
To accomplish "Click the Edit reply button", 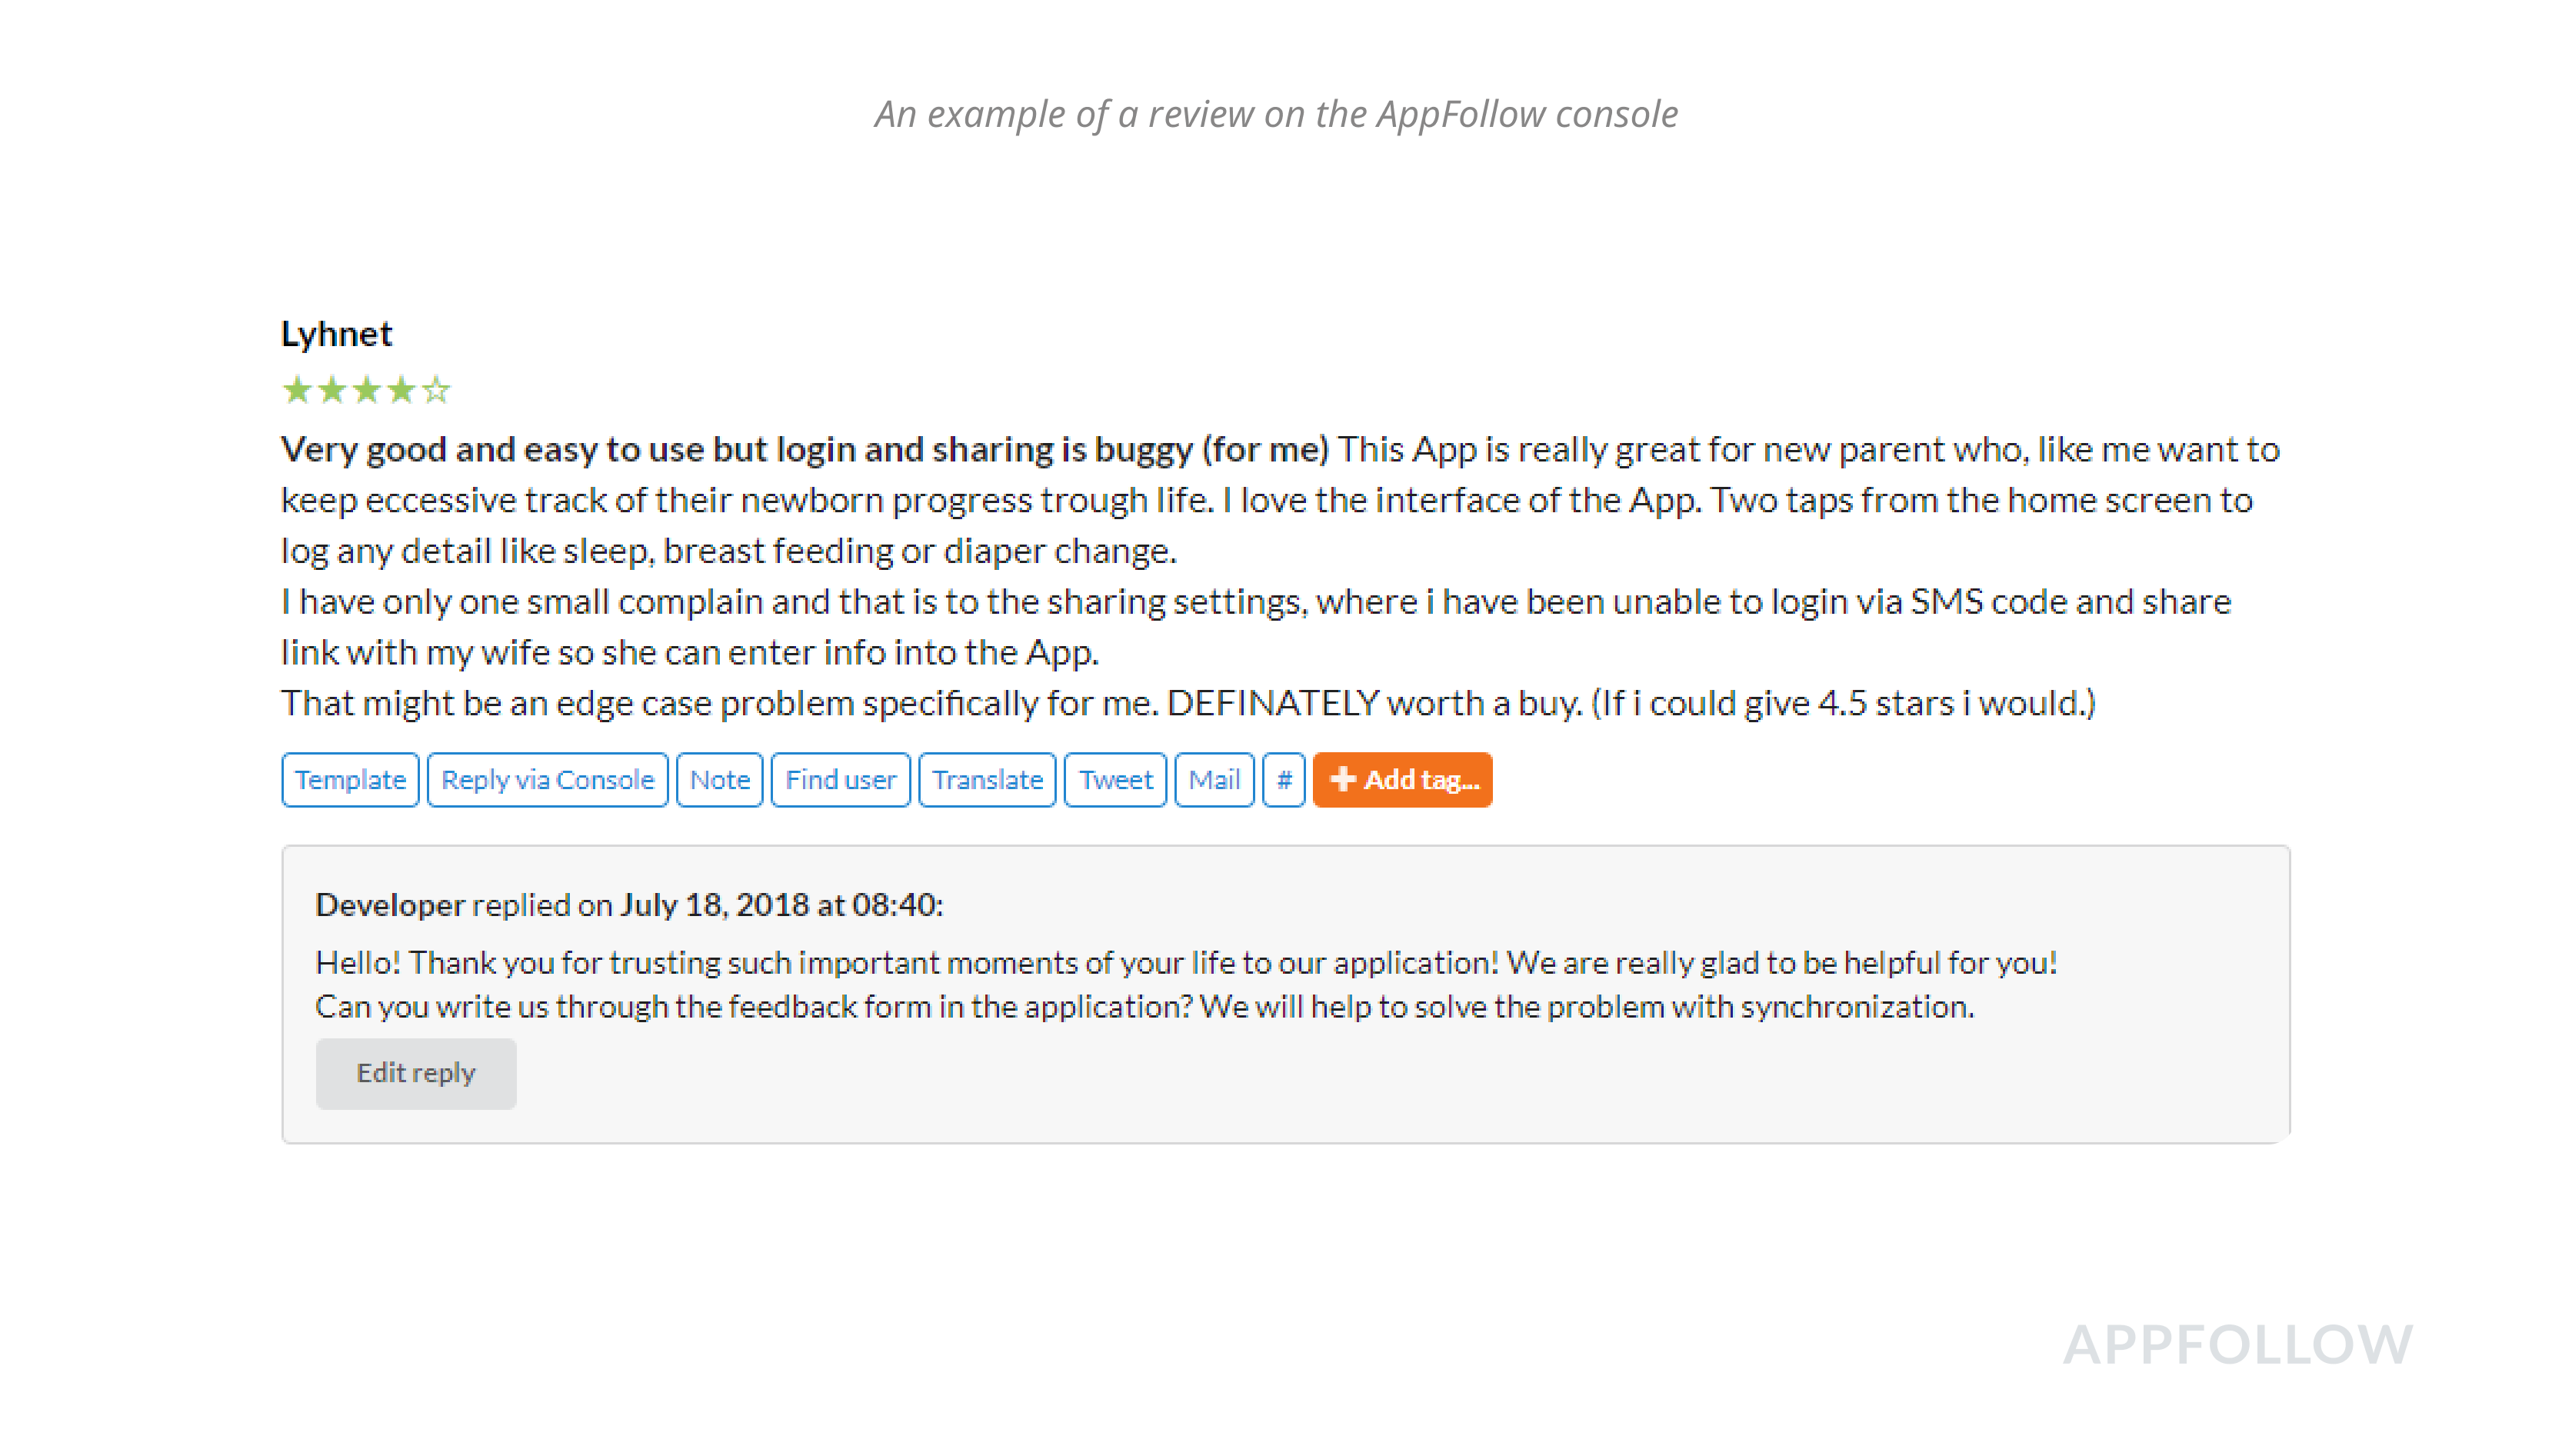I will (x=416, y=1073).
